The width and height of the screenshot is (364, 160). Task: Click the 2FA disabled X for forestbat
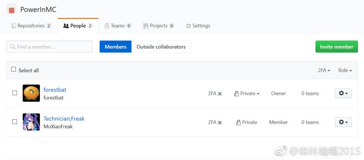(x=220, y=94)
